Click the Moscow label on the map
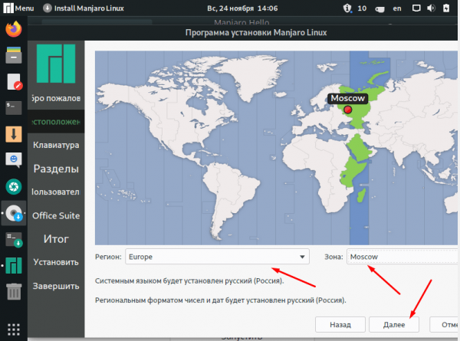This screenshot has width=460, height=341. point(347,98)
